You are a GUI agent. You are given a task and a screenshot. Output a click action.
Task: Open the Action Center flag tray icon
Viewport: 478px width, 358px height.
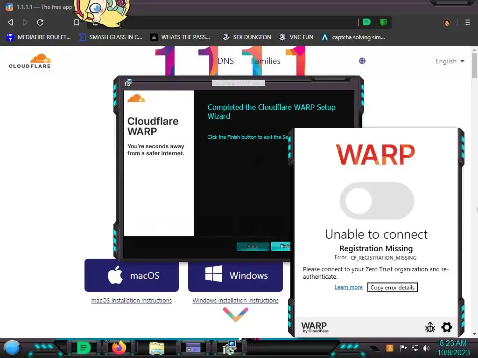coord(404,348)
